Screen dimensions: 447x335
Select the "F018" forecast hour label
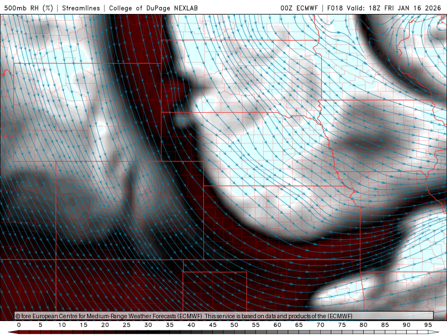click(335, 8)
